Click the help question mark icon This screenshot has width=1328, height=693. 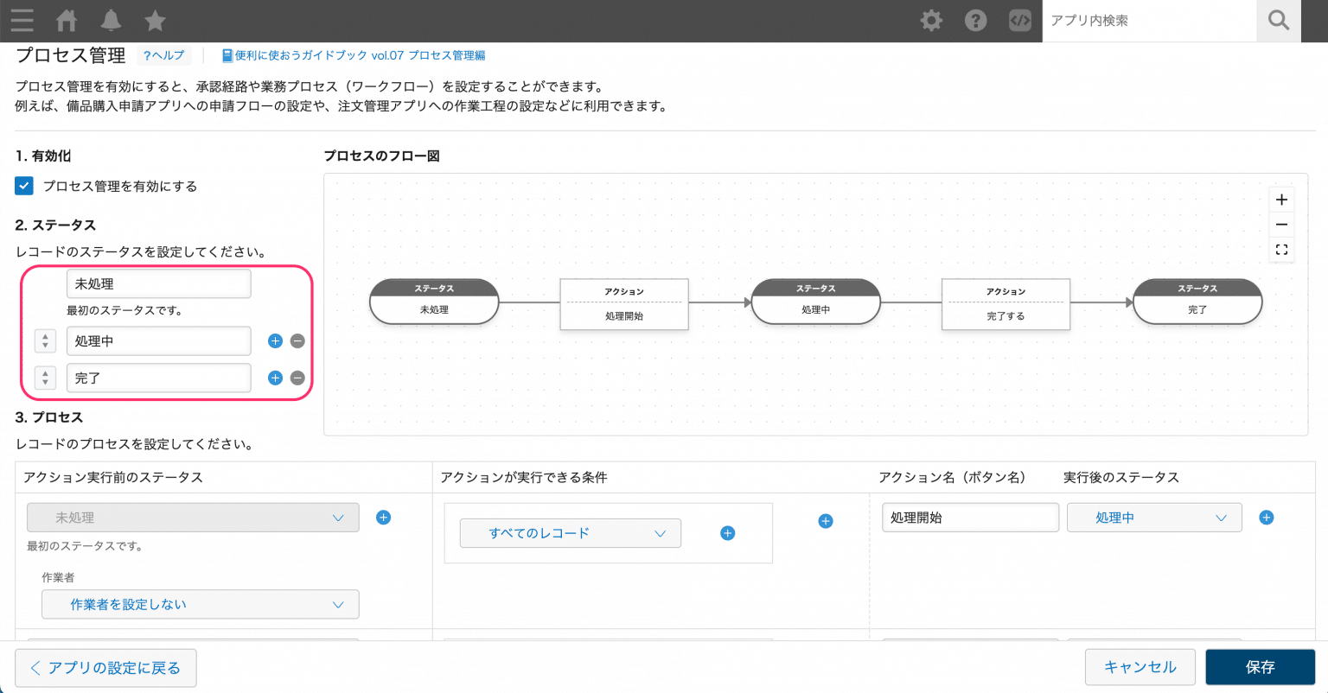pos(976,21)
